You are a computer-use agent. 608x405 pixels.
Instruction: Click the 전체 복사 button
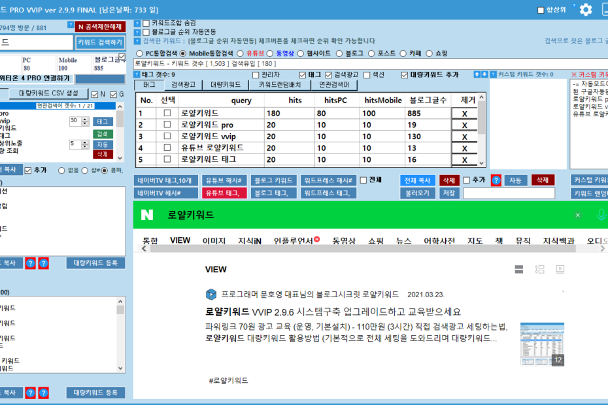pyautogui.click(x=417, y=180)
